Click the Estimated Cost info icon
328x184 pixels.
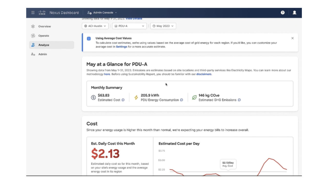123,100
